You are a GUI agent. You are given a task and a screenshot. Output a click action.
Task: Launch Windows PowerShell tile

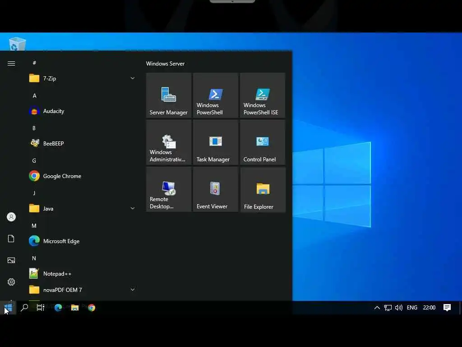click(x=215, y=95)
